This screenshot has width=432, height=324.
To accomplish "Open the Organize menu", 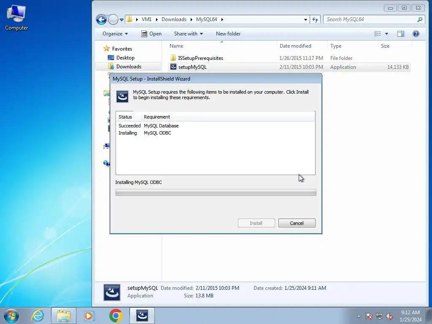I will (x=115, y=34).
